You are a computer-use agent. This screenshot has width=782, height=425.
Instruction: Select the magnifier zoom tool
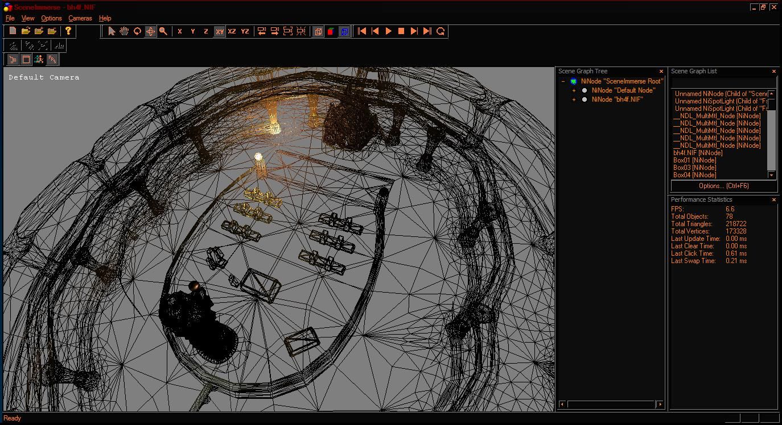[x=163, y=31]
